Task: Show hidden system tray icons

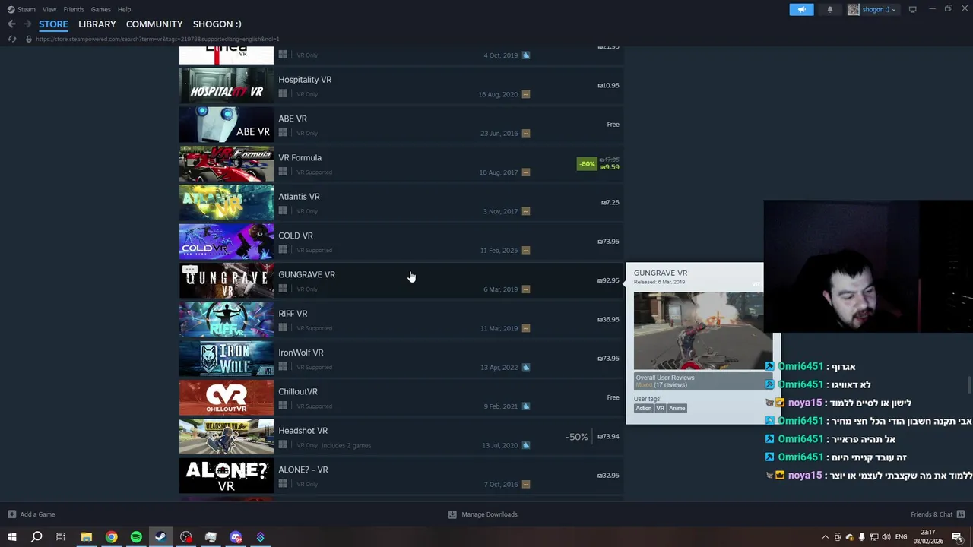Action: pos(826,537)
